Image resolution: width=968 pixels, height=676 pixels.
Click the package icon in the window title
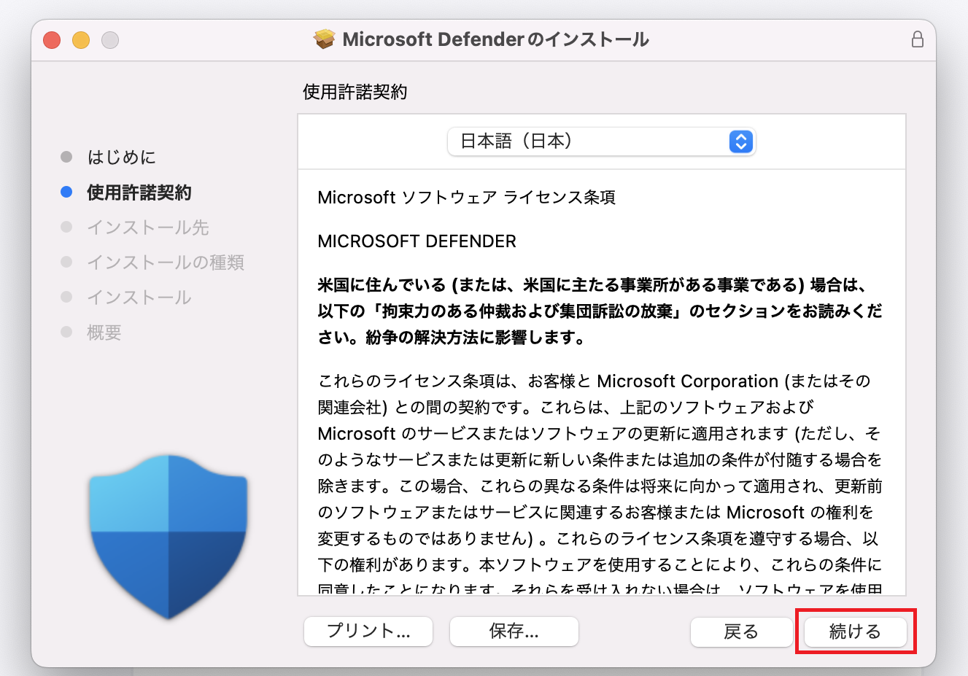(x=325, y=39)
